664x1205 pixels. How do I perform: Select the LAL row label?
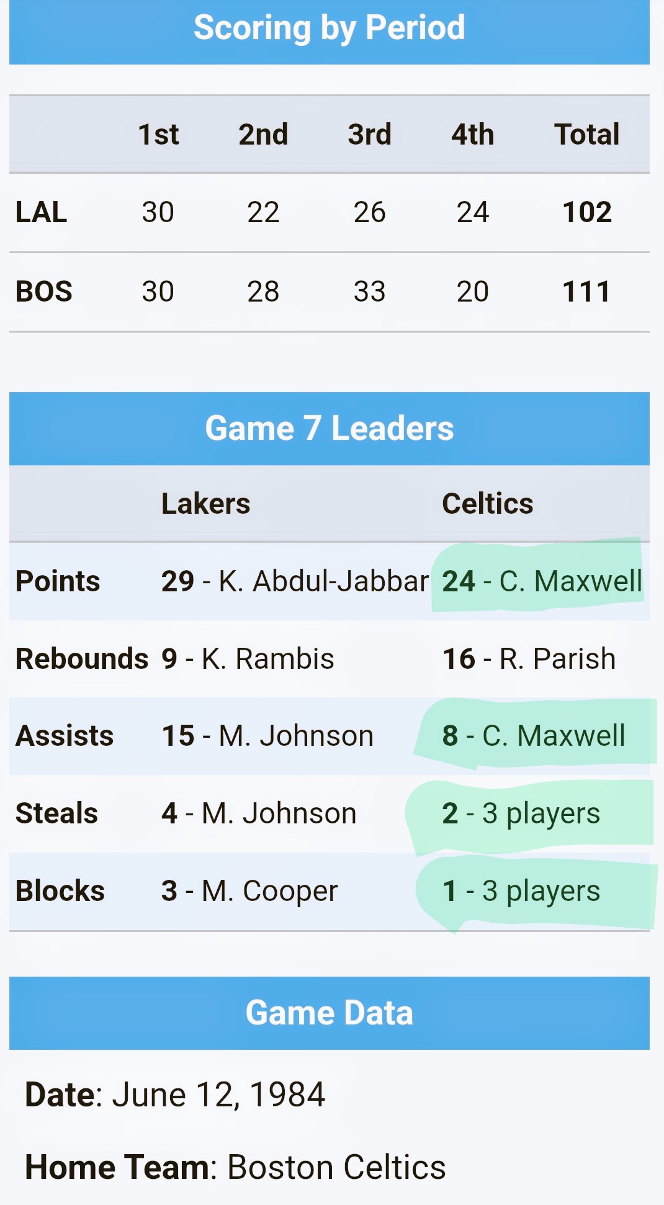tap(41, 212)
